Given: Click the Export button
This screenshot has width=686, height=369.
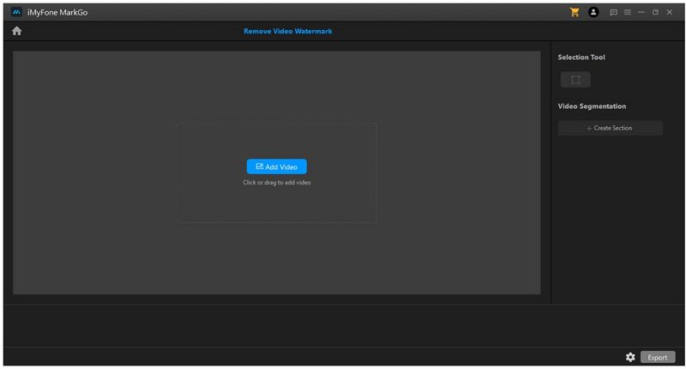Looking at the screenshot, I should pyautogui.click(x=658, y=357).
